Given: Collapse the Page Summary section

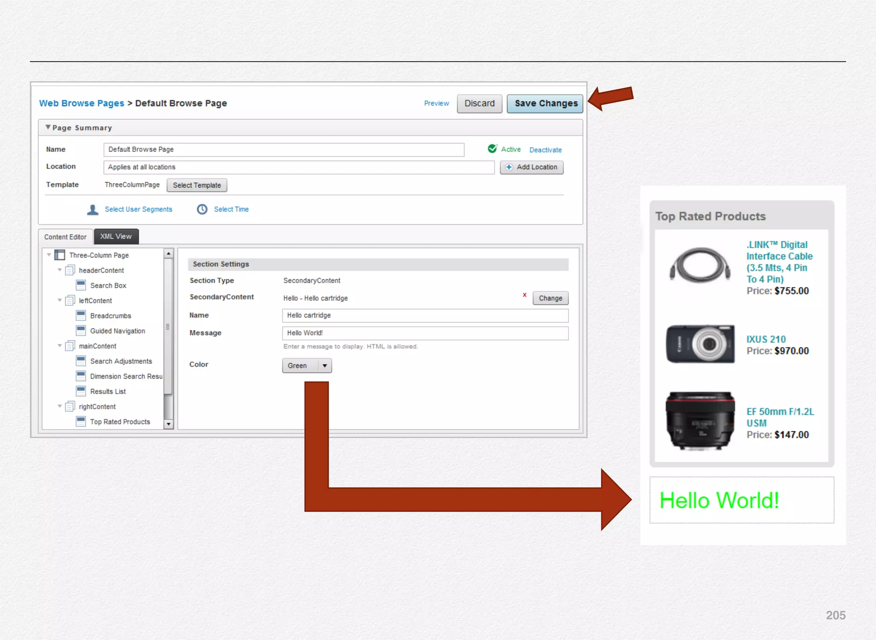Looking at the screenshot, I should 48,127.
